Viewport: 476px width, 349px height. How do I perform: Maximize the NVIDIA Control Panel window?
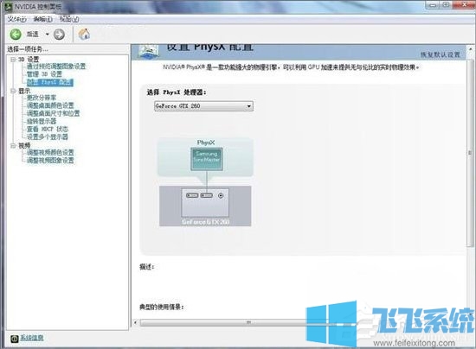[446, 4]
